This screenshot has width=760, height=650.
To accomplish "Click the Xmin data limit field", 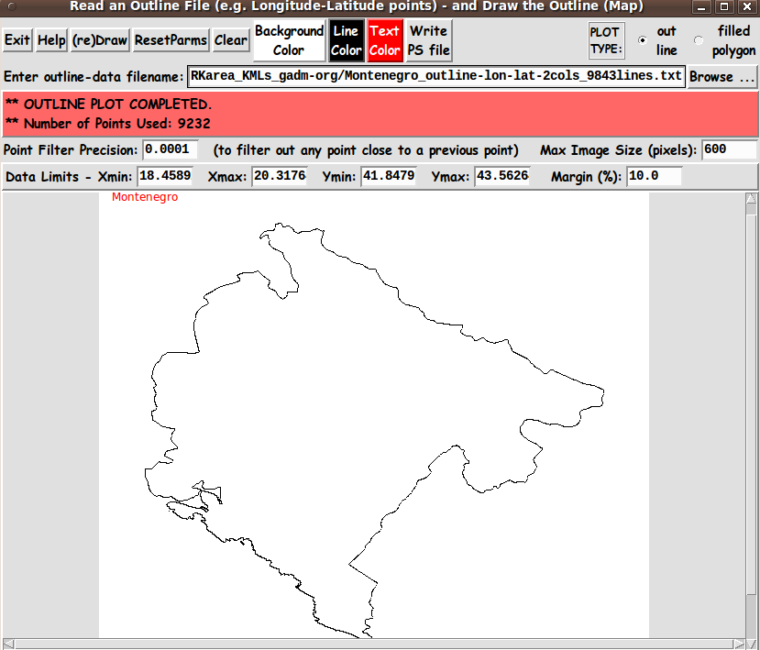I will coord(165,176).
